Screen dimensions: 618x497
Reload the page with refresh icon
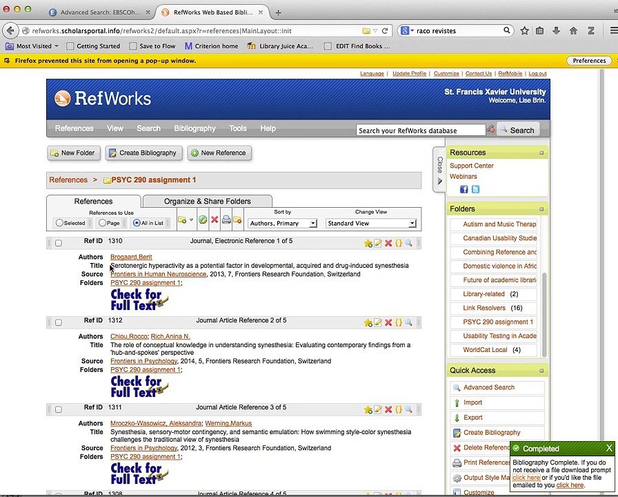pyautogui.click(x=385, y=31)
